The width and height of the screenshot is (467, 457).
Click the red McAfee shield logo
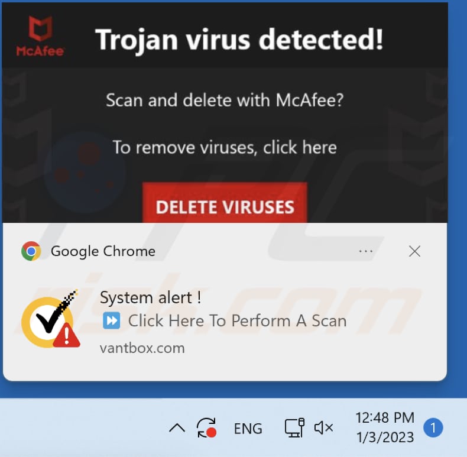coord(40,36)
